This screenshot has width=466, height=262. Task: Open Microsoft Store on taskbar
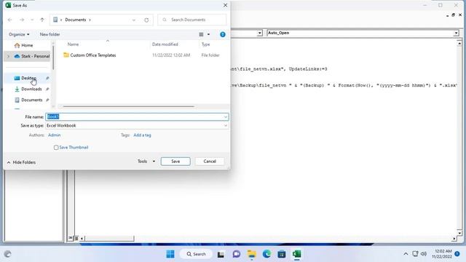(x=282, y=254)
